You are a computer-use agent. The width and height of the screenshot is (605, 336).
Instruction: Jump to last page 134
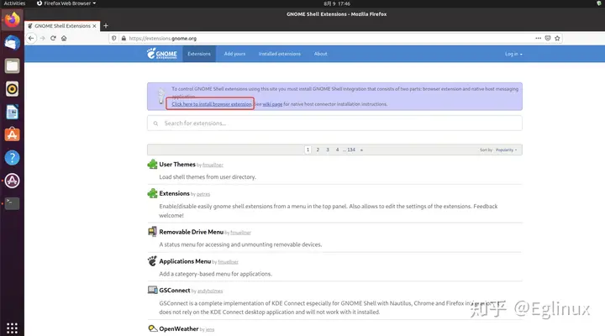350,150
